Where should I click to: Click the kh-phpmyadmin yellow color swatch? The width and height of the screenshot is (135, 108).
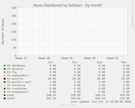point(5,75)
